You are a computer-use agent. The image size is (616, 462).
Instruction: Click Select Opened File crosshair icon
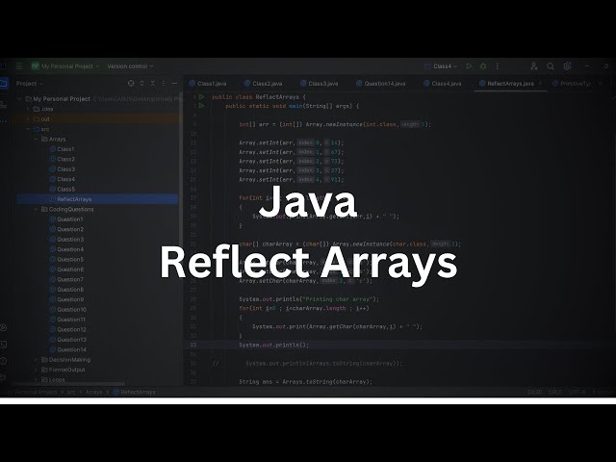(x=131, y=84)
